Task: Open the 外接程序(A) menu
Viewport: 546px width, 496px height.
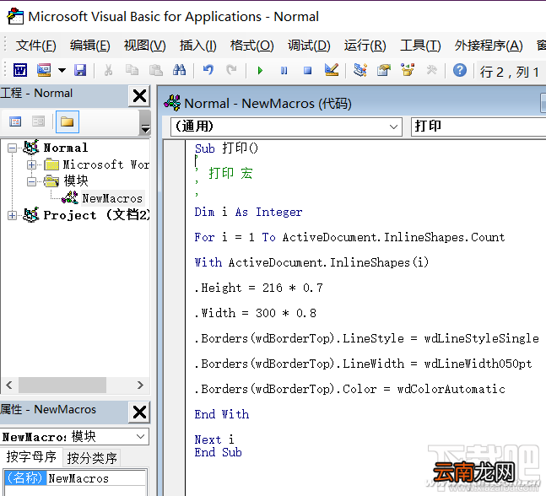Action: (x=489, y=46)
